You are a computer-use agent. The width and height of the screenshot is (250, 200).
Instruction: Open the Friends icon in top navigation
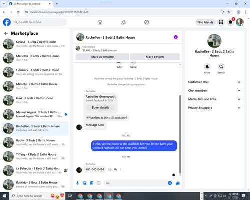pos(123,22)
